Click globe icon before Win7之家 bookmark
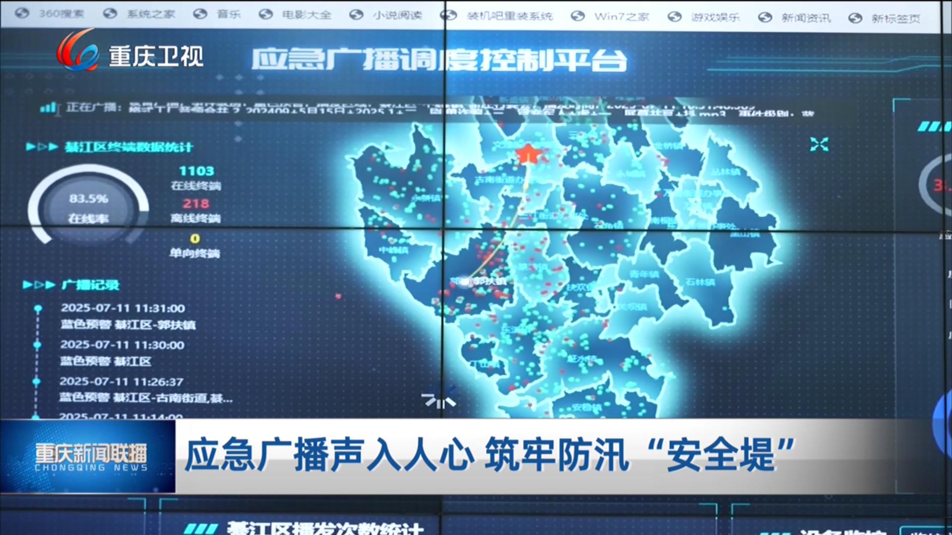 (x=578, y=16)
